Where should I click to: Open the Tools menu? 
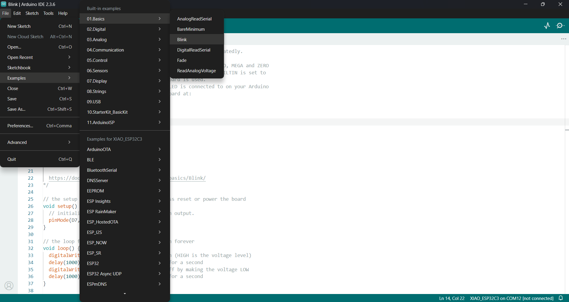(x=48, y=13)
